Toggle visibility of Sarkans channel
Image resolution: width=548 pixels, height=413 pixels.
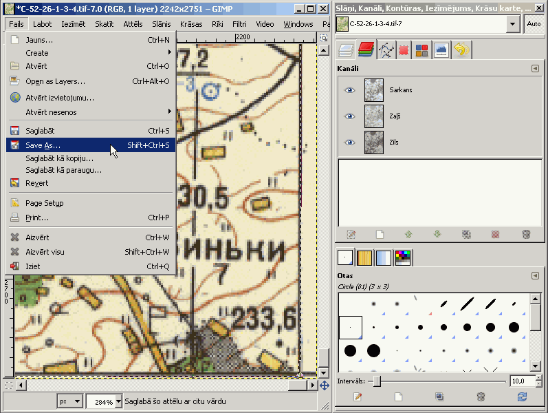click(x=349, y=90)
